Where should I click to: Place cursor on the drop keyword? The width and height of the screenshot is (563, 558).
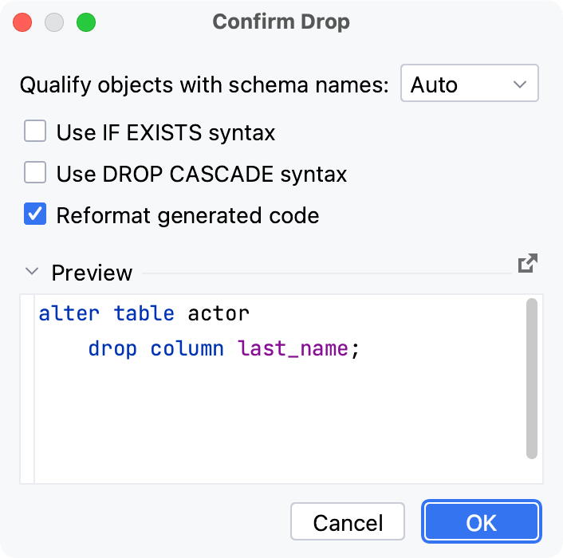tap(112, 348)
